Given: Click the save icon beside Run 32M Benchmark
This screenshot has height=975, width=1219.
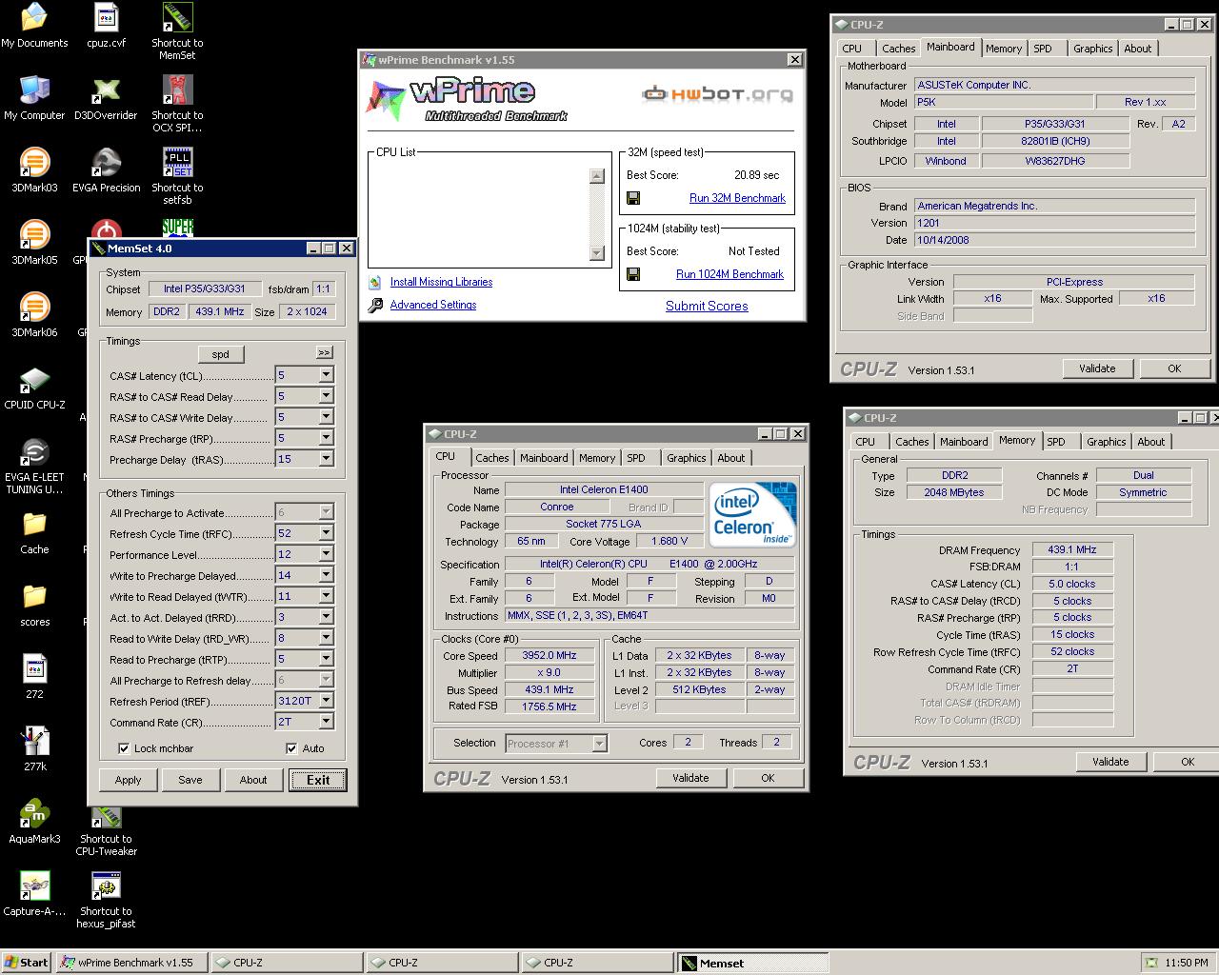Looking at the screenshot, I should point(633,198).
